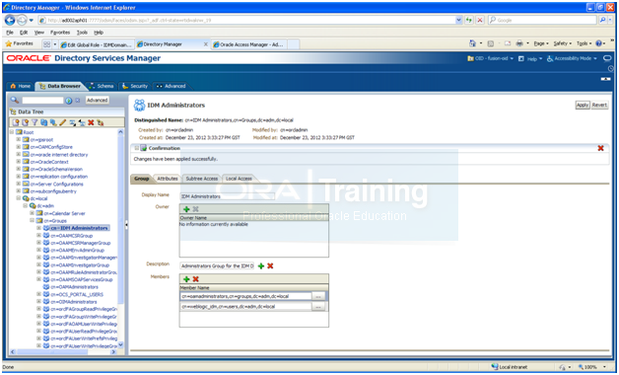The image size is (619, 375).
Task: Open the Favorites menu in the menu bar
Action: tap(60, 33)
